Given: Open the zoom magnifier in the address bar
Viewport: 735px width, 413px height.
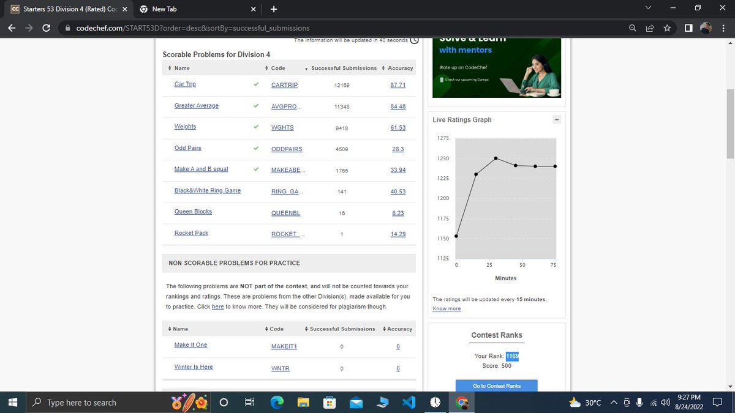Looking at the screenshot, I should tap(633, 28).
